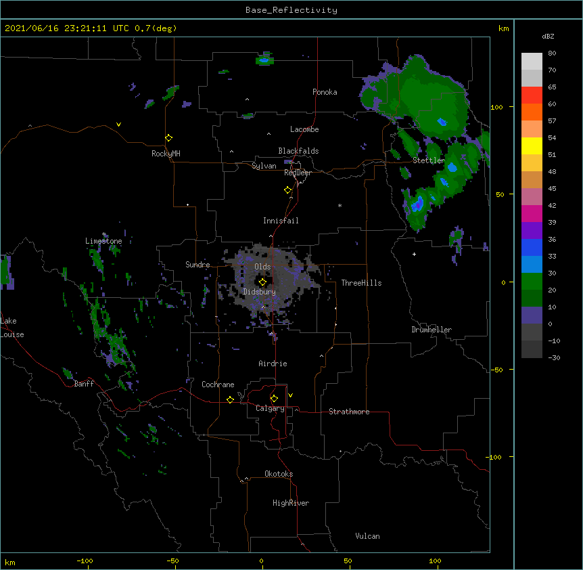Image resolution: width=583 pixels, height=570 pixels.
Task: Click the RedDeer city label
Action: click(298, 173)
